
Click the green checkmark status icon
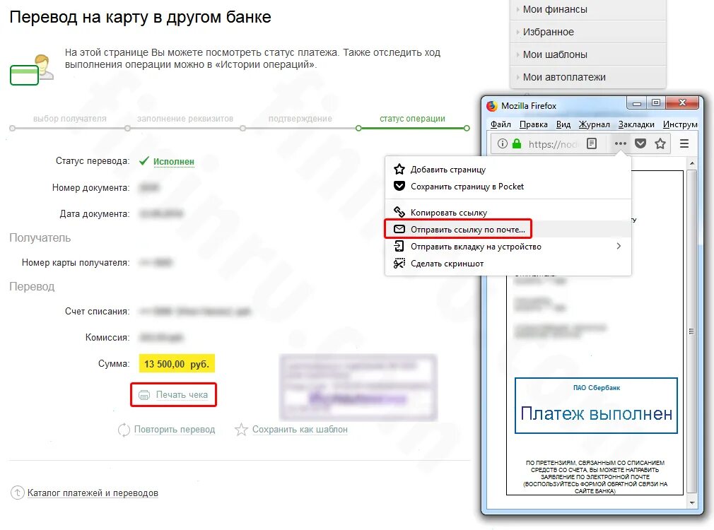click(x=144, y=160)
